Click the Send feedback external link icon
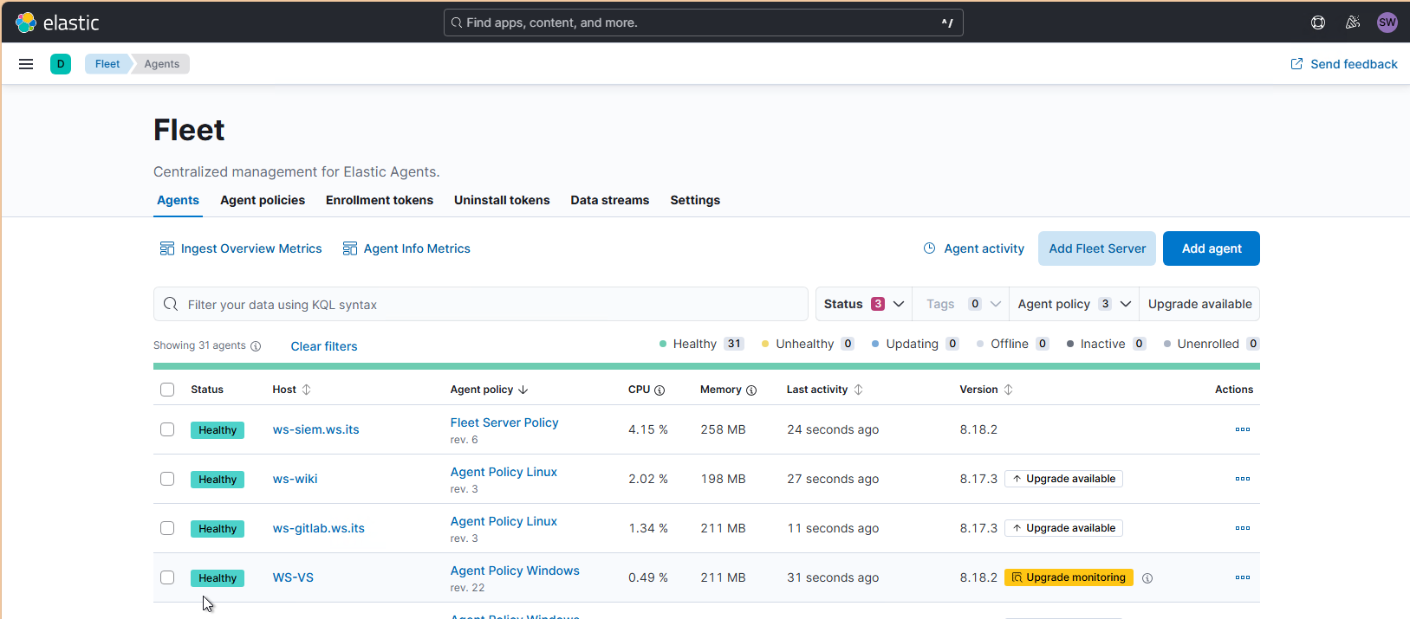Screen dimensions: 1410x619 pos(1296,64)
